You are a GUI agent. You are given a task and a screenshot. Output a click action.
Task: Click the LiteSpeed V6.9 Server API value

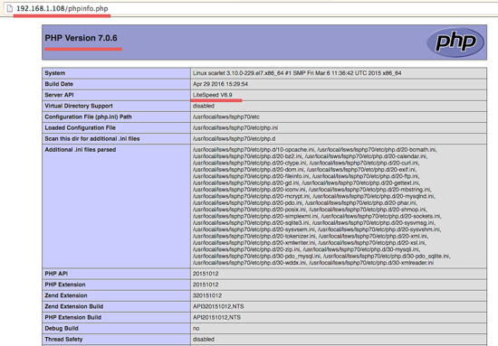pos(213,95)
